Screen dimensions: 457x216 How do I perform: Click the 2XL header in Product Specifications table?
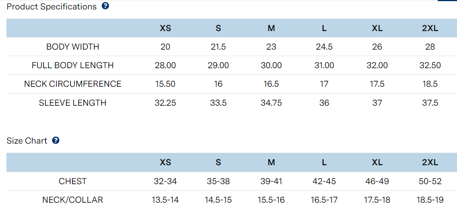pos(430,28)
